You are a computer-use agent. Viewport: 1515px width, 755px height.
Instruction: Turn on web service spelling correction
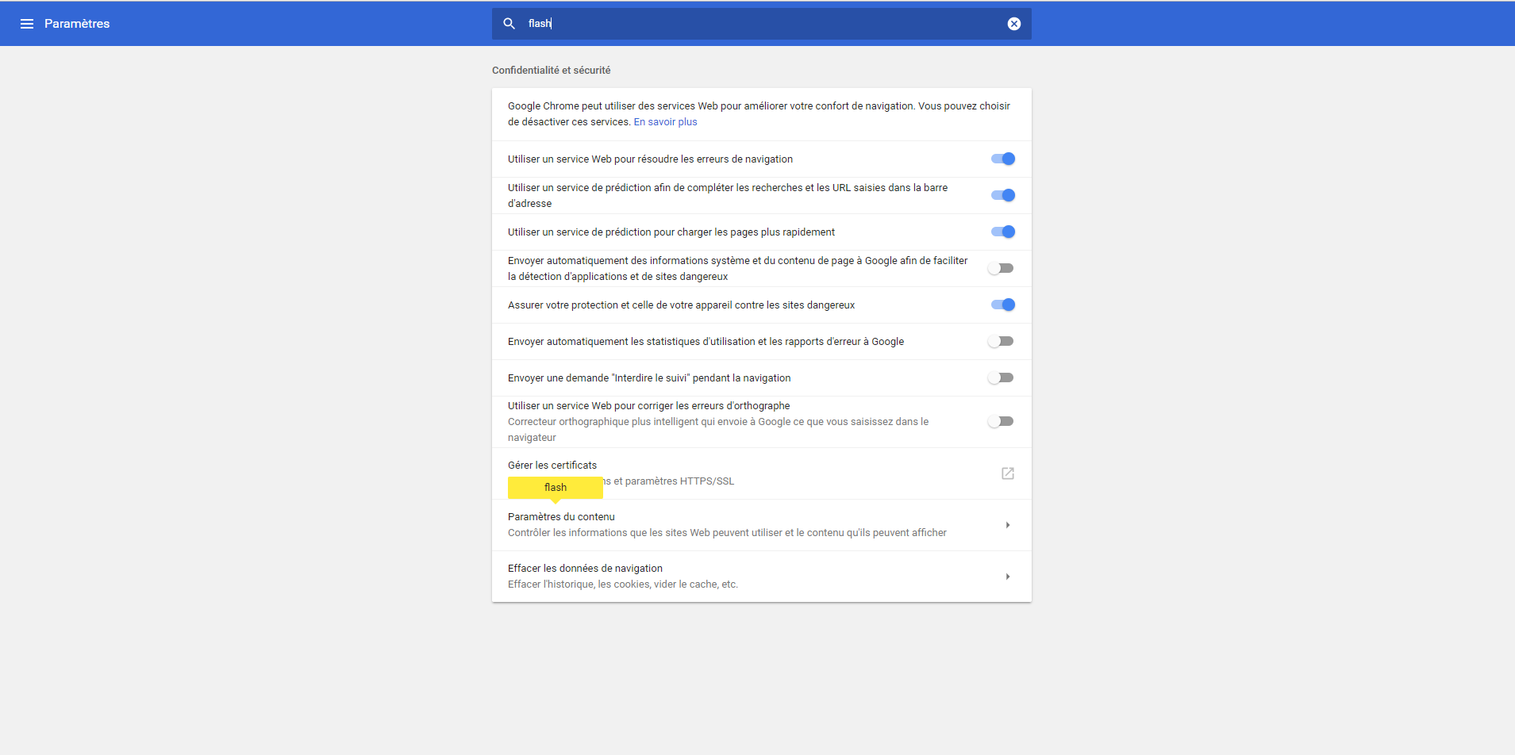click(1001, 421)
